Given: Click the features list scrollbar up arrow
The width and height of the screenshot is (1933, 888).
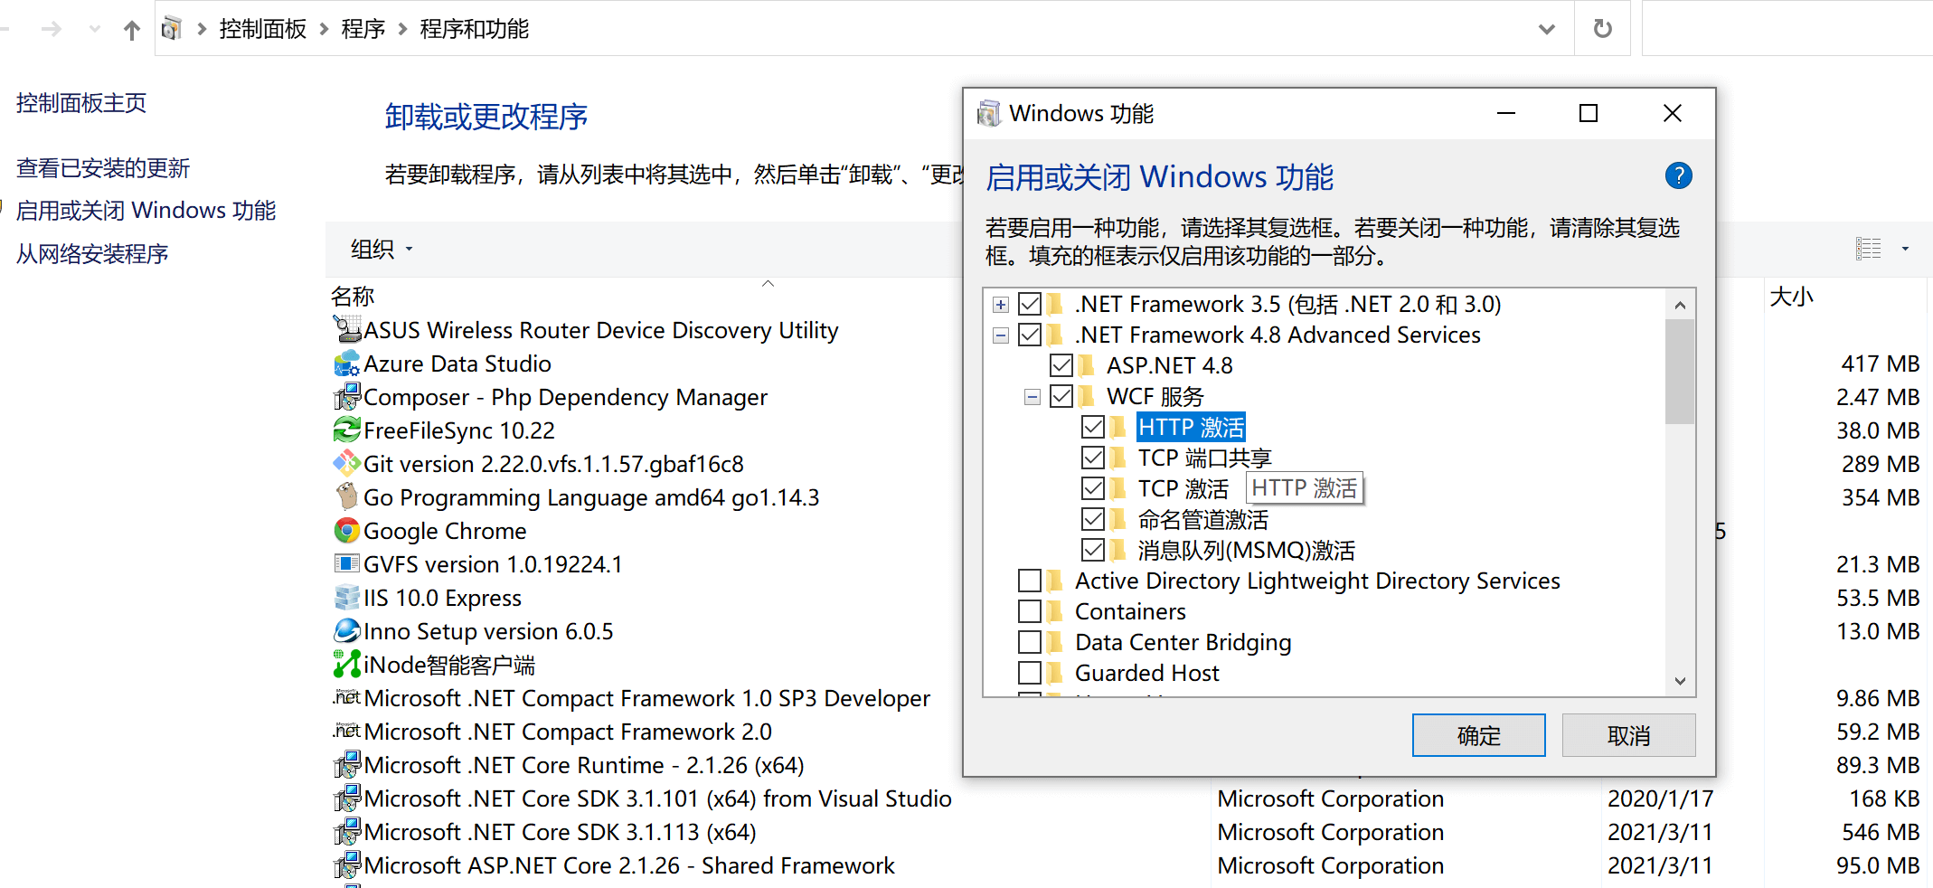Looking at the screenshot, I should pos(1680,305).
